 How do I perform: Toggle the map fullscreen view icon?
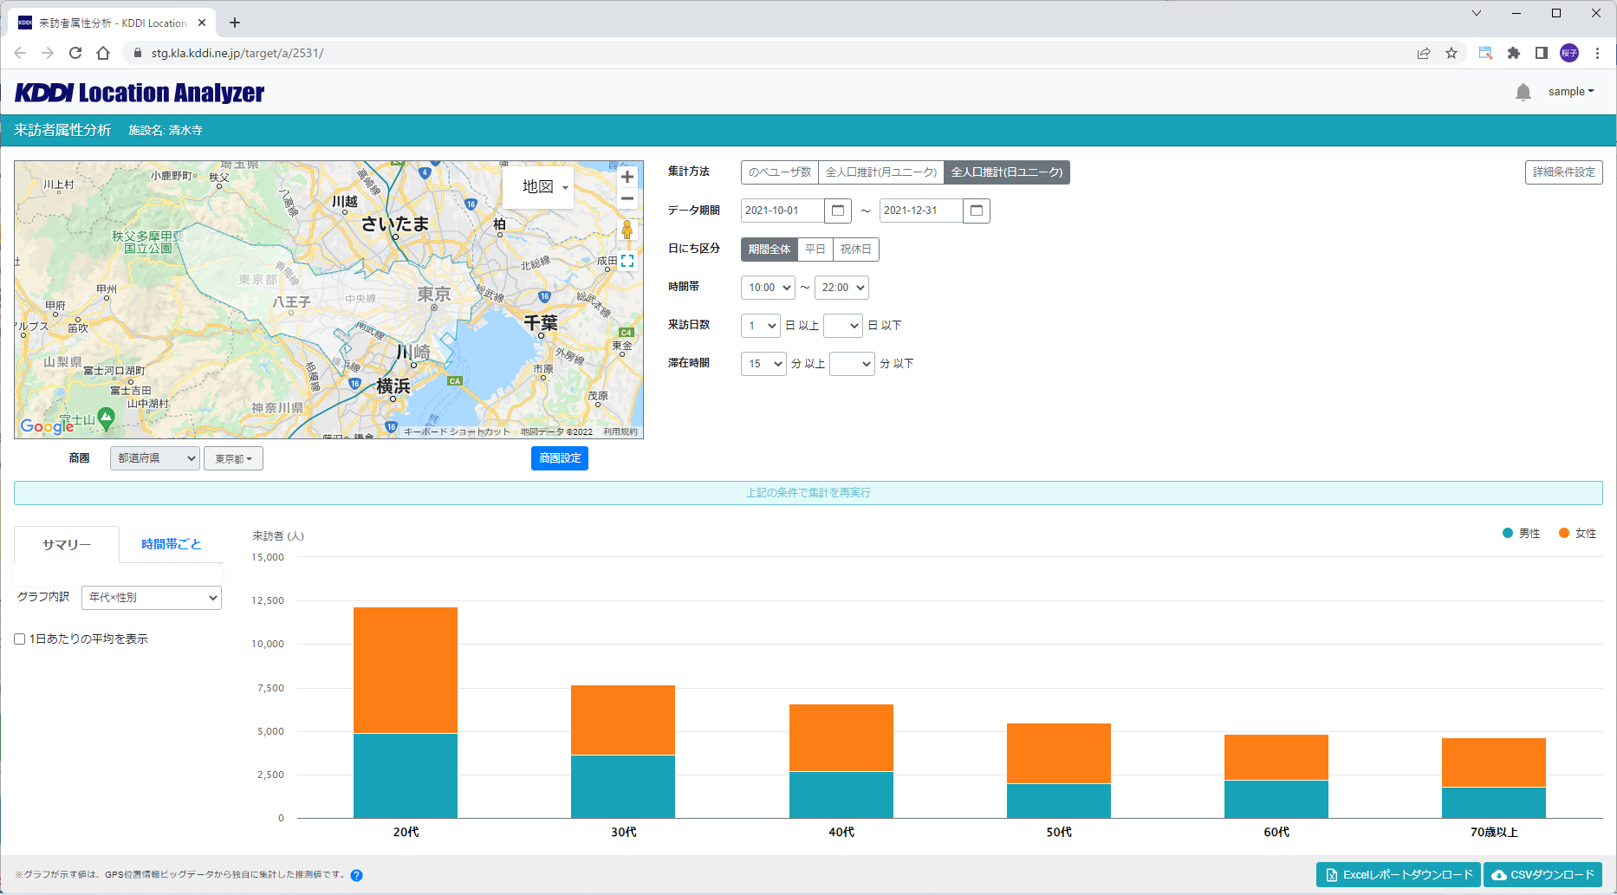click(627, 261)
